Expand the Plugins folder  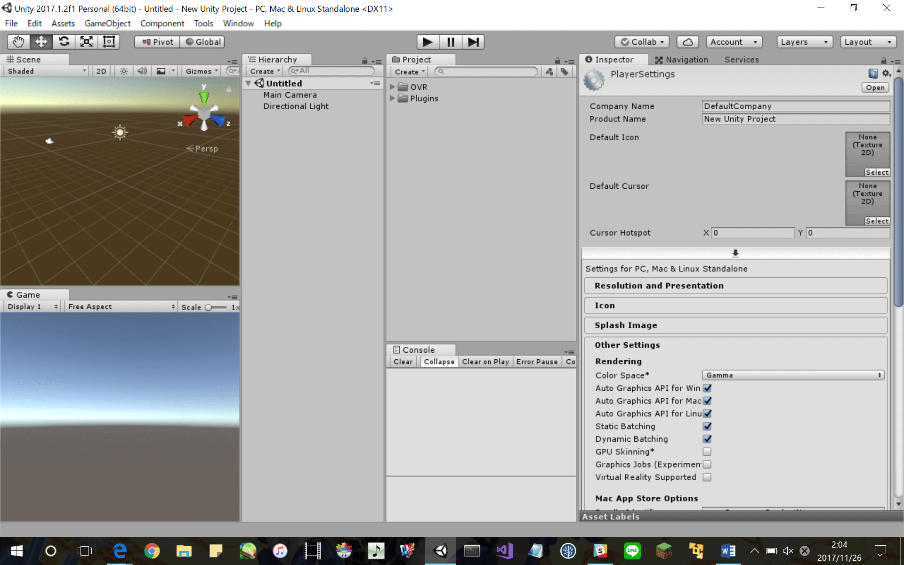pyautogui.click(x=392, y=98)
